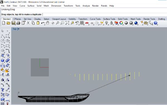Open the Panels menu
Screen dimensions: 167x105
[104, 6]
